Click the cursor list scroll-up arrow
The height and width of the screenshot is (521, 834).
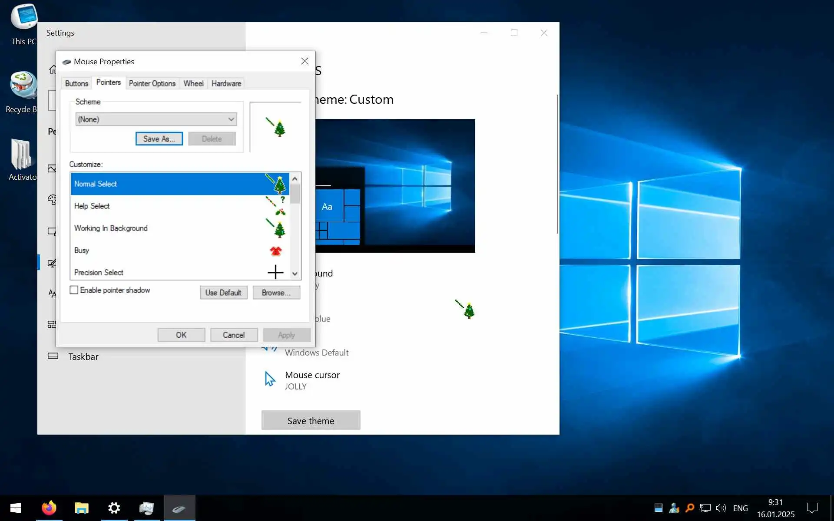click(x=295, y=178)
